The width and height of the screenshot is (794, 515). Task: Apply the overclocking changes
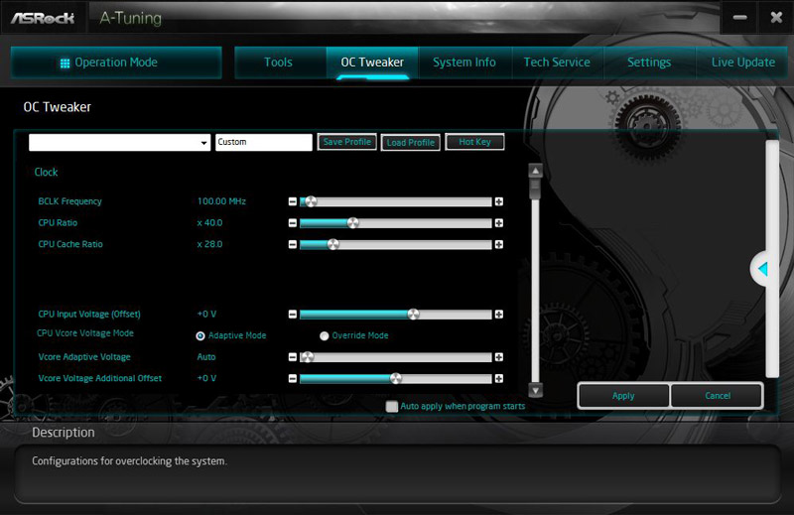[x=623, y=396]
